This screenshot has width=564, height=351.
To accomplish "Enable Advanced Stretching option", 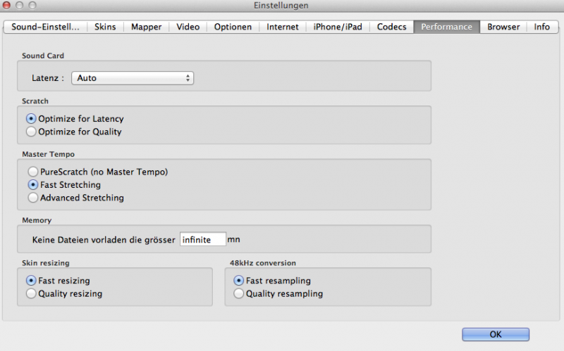I will (32, 198).
